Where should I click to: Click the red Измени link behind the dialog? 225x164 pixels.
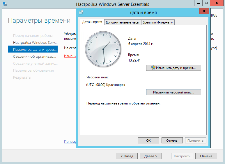point(70,56)
